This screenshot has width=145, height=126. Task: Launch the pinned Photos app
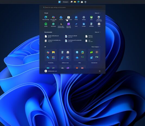76,18
